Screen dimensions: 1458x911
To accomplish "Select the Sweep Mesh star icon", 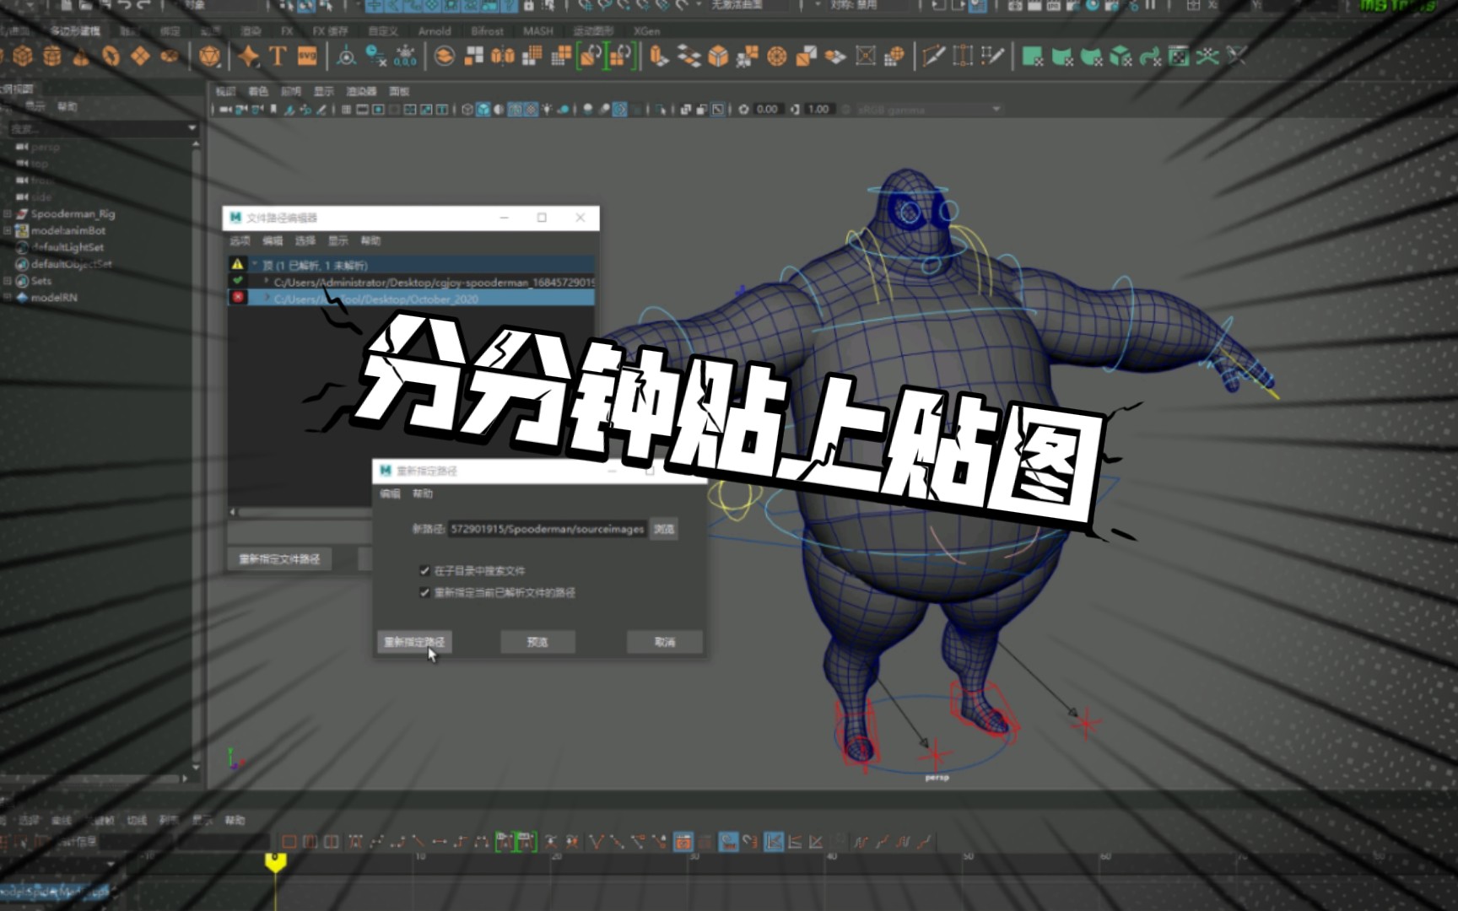I will pyautogui.click(x=248, y=57).
